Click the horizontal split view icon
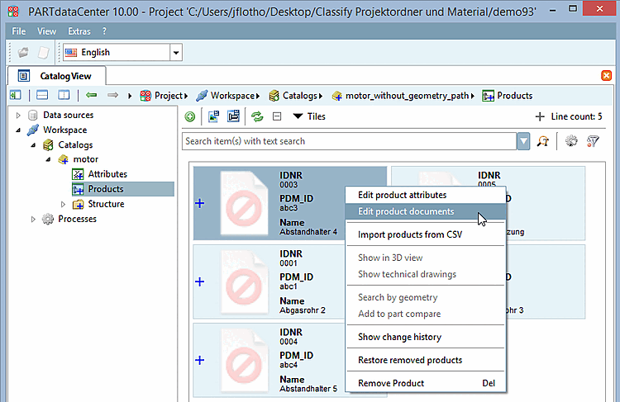Viewport: 620px width, 402px height. [x=42, y=96]
